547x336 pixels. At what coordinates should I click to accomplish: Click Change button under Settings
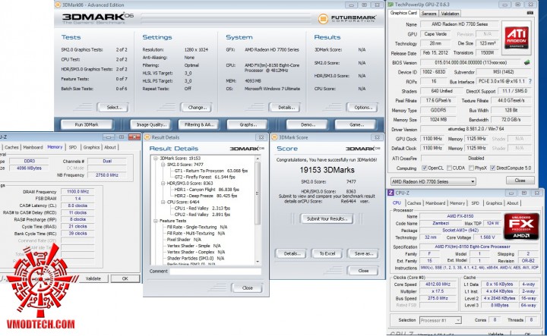[197, 107]
